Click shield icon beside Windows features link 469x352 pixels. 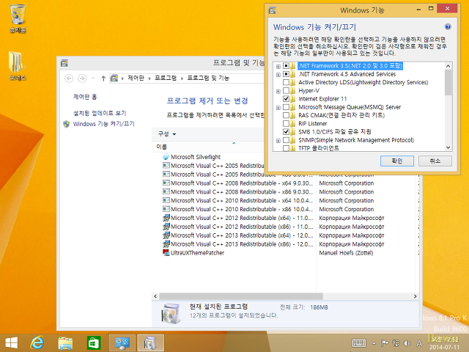coord(67,124)
